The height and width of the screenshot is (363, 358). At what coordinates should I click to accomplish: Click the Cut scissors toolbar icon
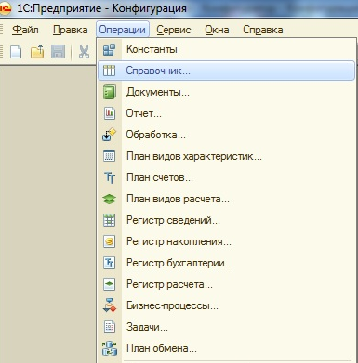pyautogui.click(x=84, y=52)
